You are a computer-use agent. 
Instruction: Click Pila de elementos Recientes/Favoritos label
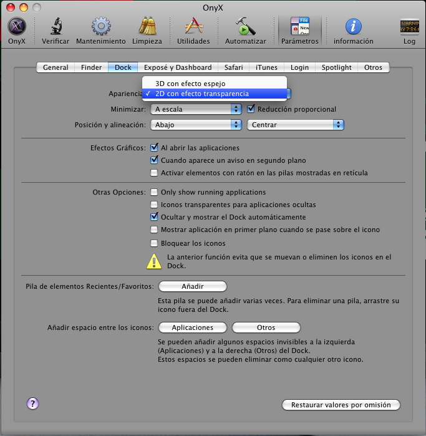90,286
